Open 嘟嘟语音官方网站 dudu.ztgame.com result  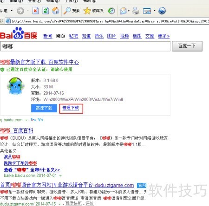point(67,185)
